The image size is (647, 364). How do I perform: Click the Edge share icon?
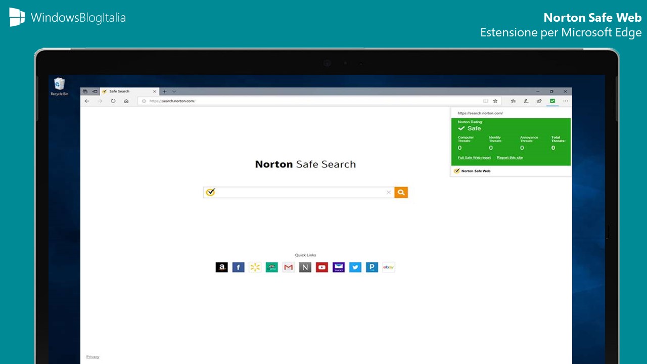pyautogui.click(x=539, y=101)
